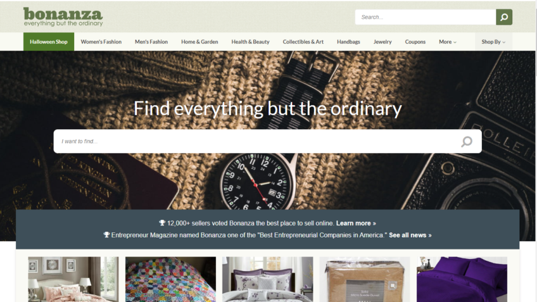Click the green header search magnifier button
537x302 pixels.
(504, 17)
